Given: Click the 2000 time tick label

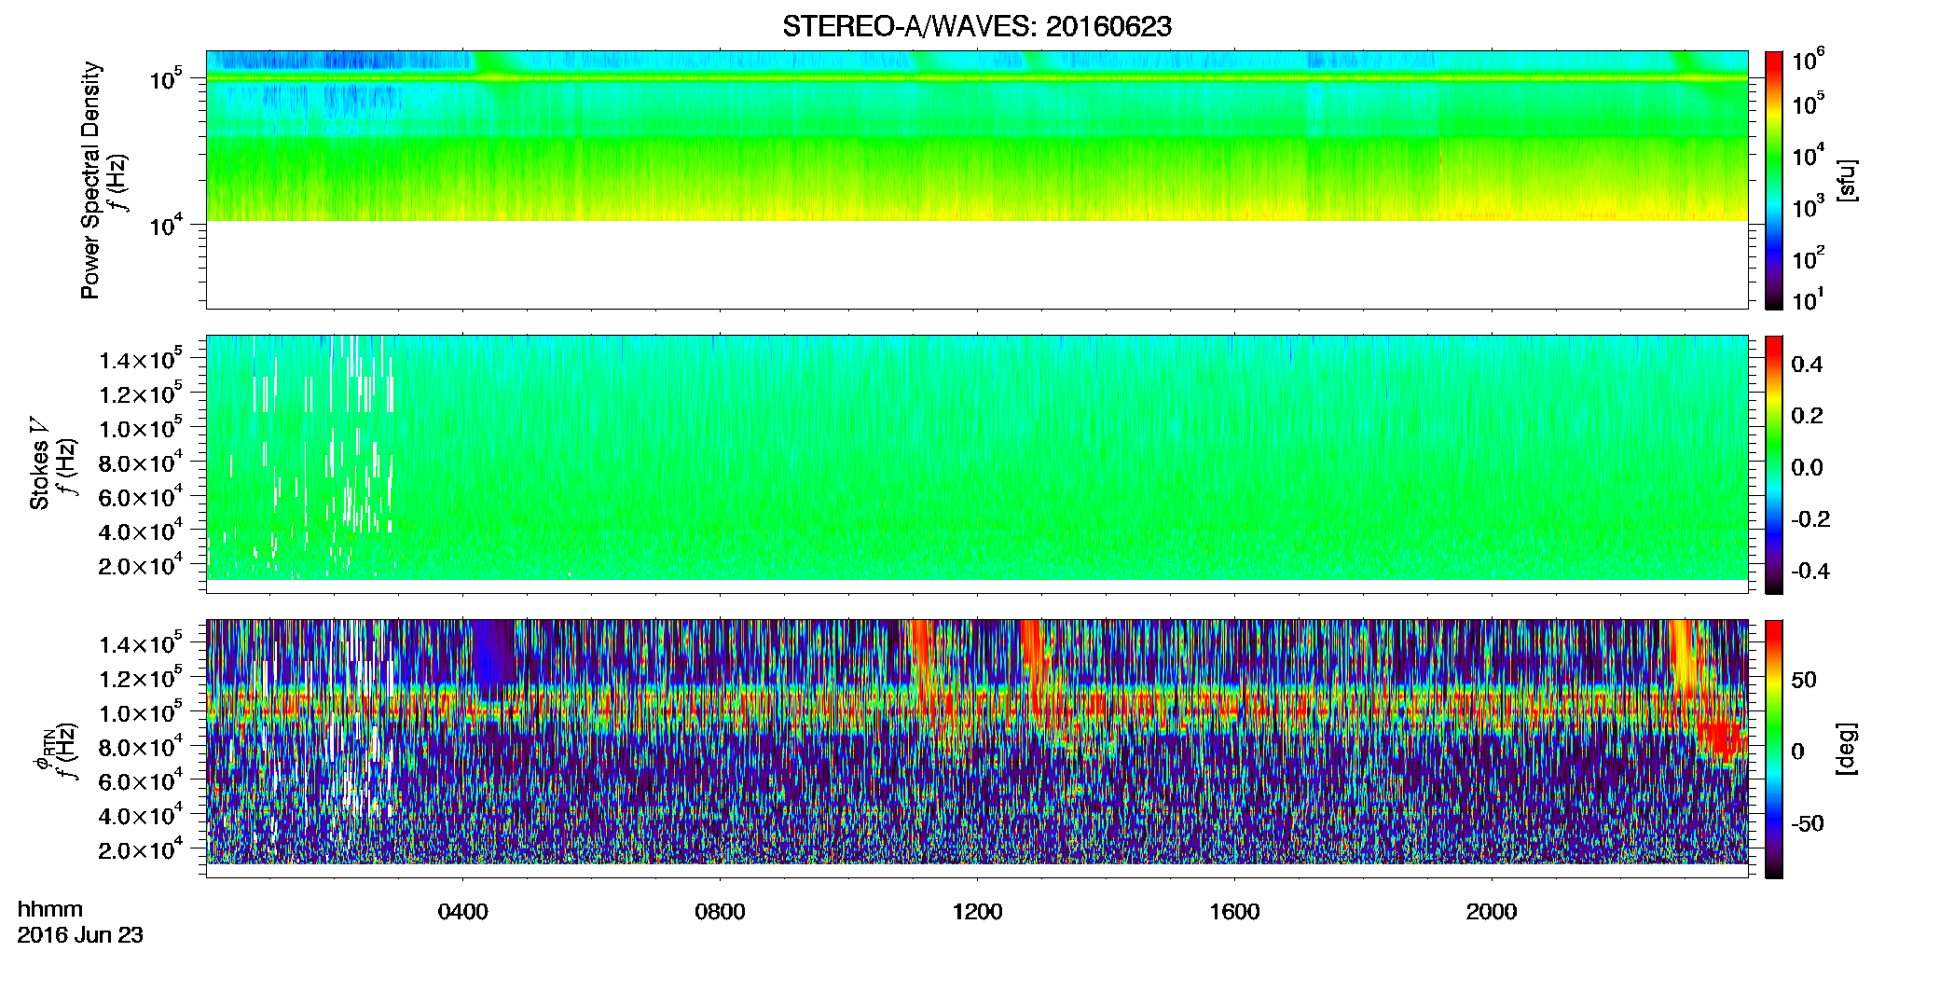Looking at the screenshot, I should [1492, 912].
